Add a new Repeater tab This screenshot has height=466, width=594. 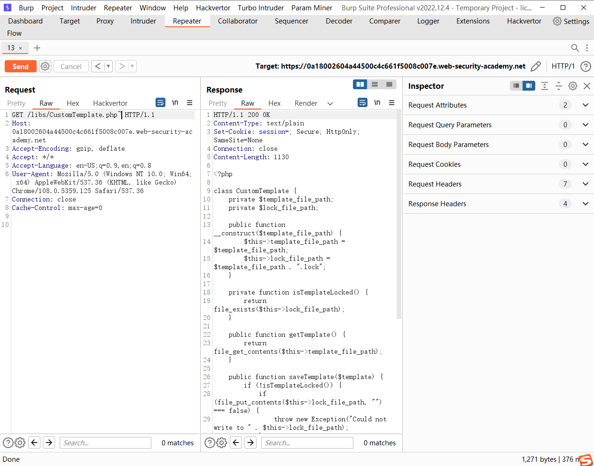pos(37,48)
